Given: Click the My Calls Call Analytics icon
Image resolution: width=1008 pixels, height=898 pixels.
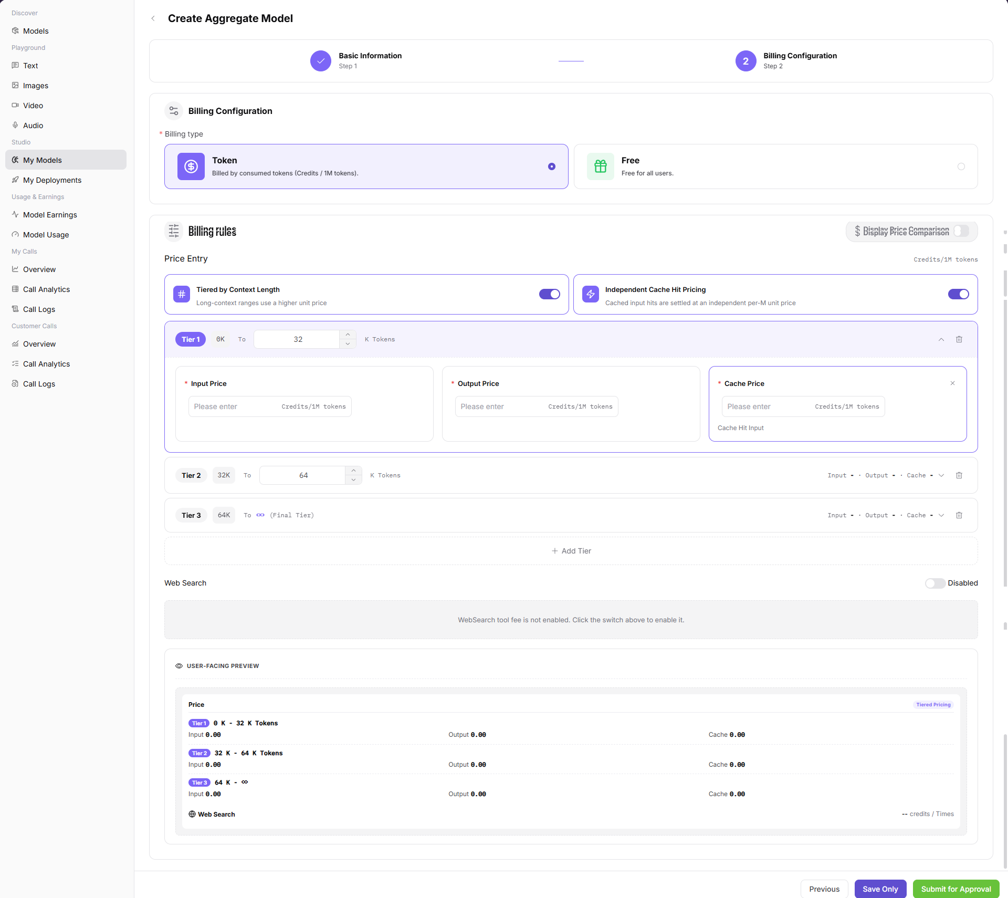Looking at the screenshot, I should [15, 289].
